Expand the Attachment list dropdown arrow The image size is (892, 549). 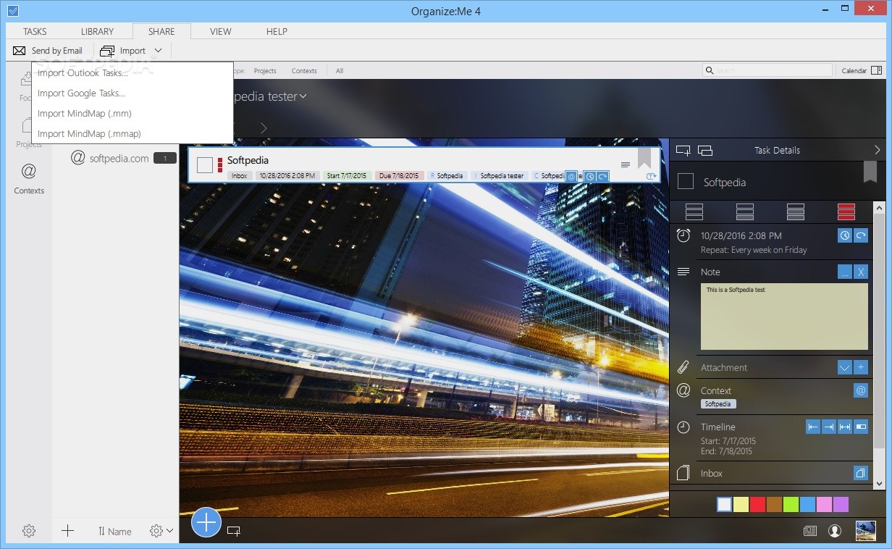coord(844,367)
